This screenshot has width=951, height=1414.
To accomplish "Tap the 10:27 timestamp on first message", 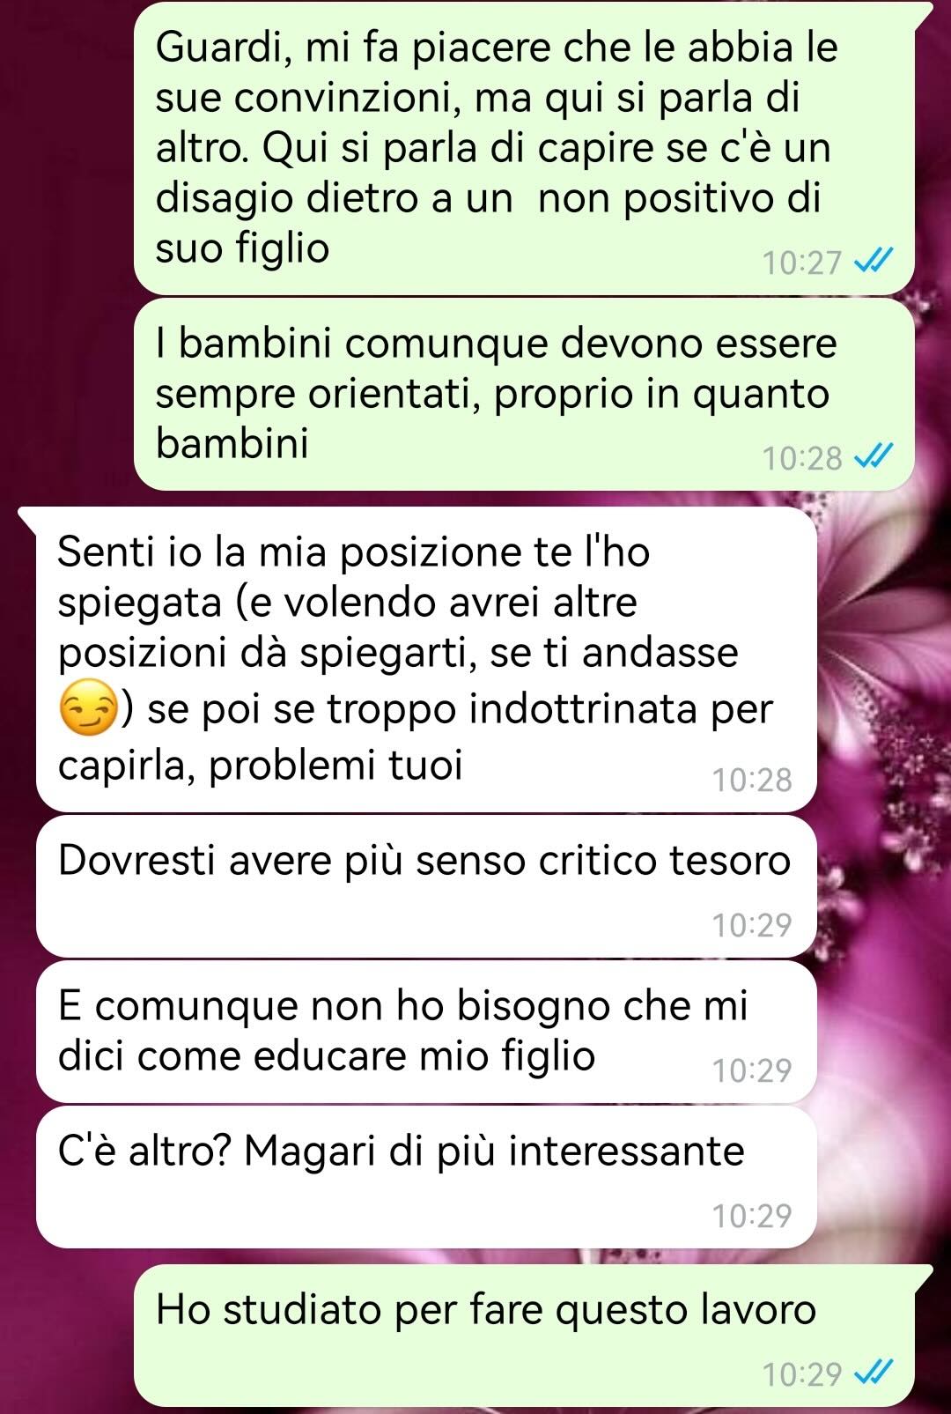I will 801,263.
